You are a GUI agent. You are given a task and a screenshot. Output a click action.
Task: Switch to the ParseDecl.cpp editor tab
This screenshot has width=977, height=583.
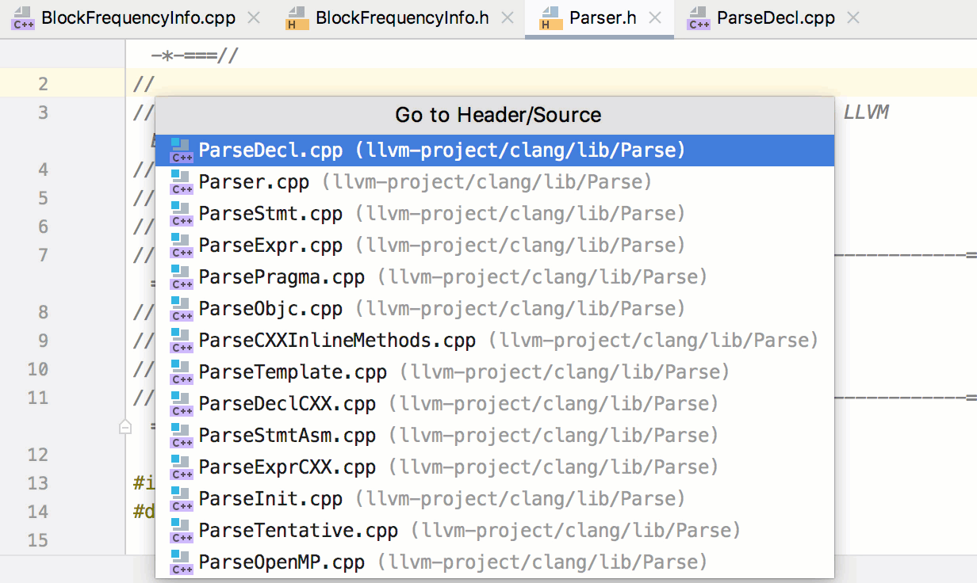coord(775,18)
